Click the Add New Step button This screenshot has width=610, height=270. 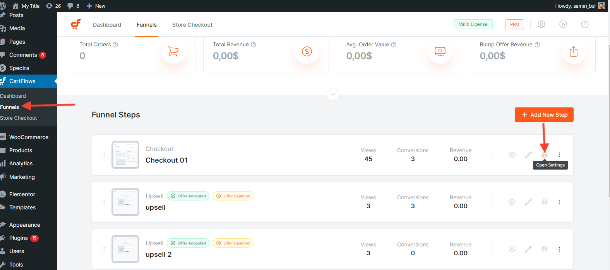point(544,115)
